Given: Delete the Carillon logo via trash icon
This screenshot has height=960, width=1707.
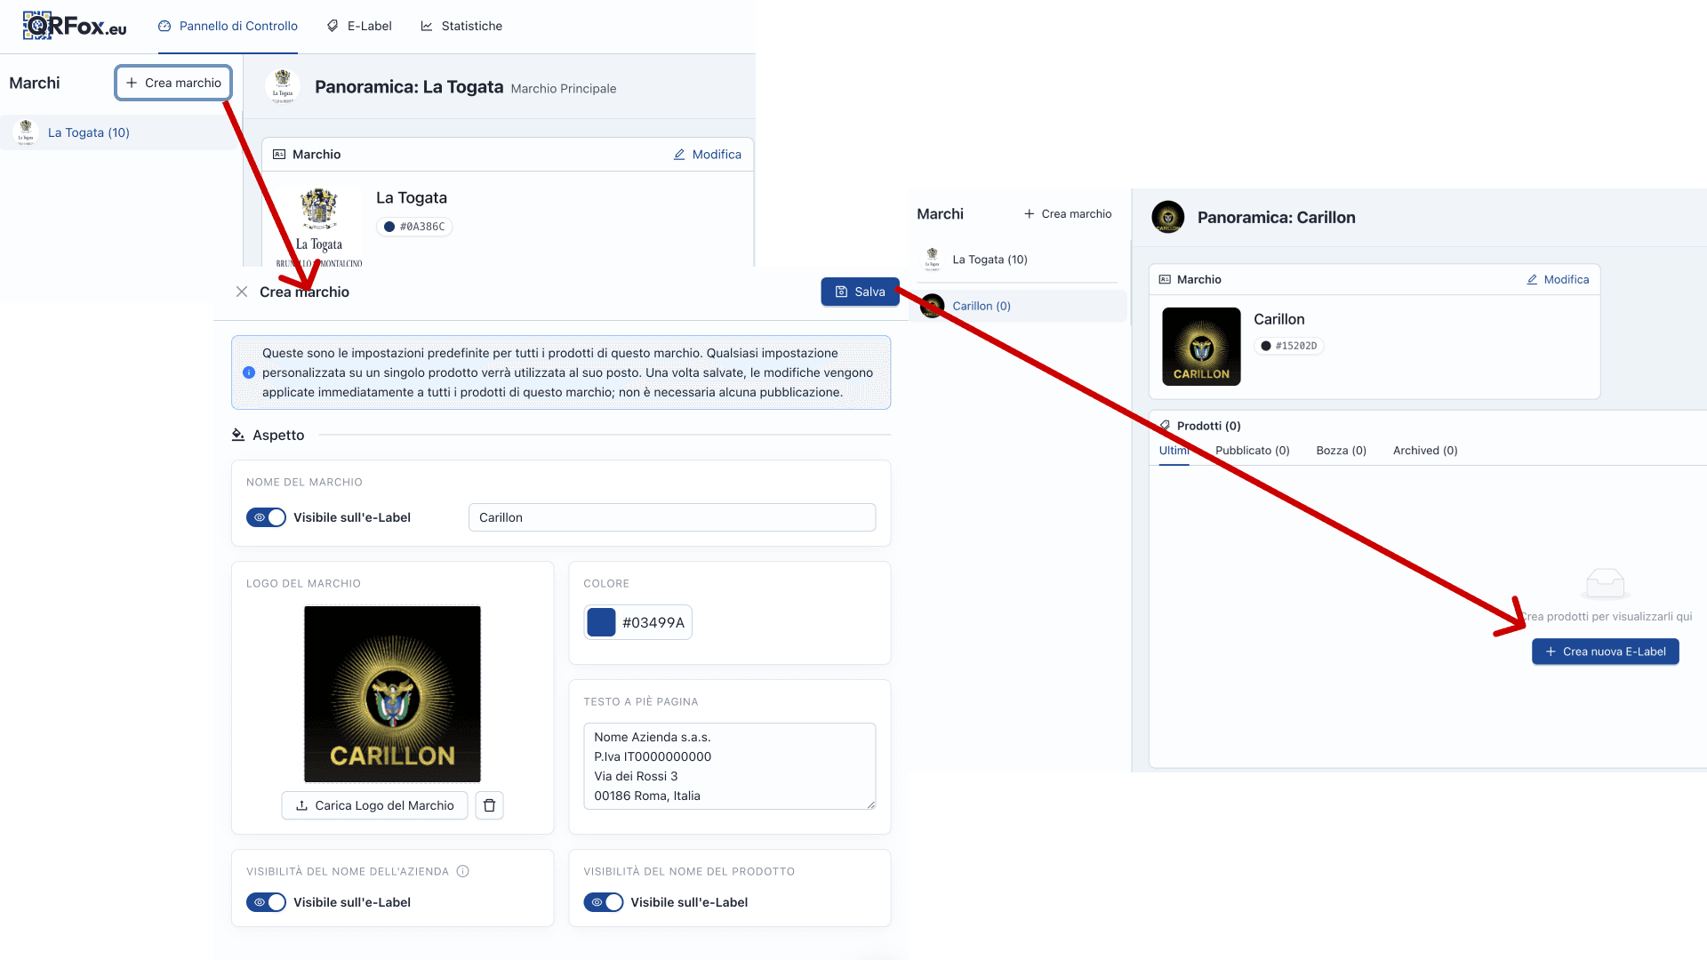Looking at the screenshot, I should point(489,805).
